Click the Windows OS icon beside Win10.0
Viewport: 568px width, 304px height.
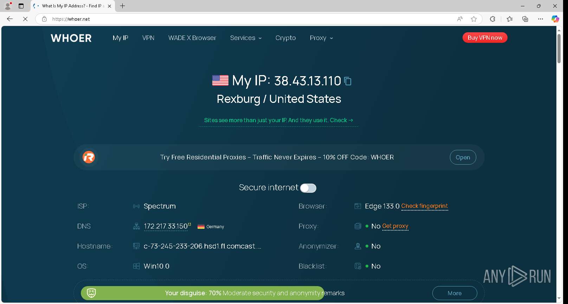click(x=136, y=266)
